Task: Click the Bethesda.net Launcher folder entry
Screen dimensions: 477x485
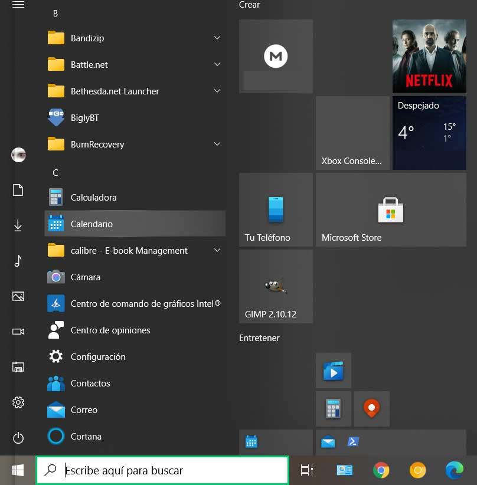Action: (135, 91)
